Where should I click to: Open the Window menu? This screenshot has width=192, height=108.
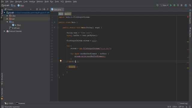[x=68, y=1]
